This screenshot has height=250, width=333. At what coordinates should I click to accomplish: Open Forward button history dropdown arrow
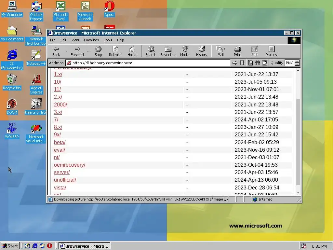coord(88,51)
